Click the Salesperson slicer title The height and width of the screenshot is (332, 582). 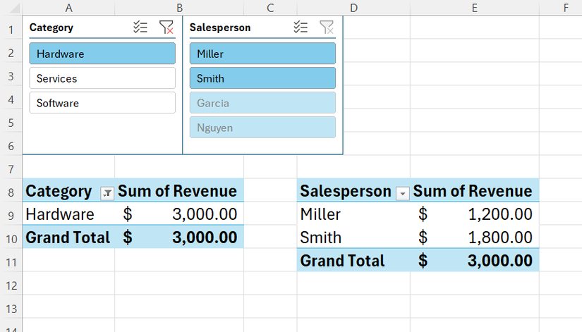pyautogui.click(x=220, y=27)
